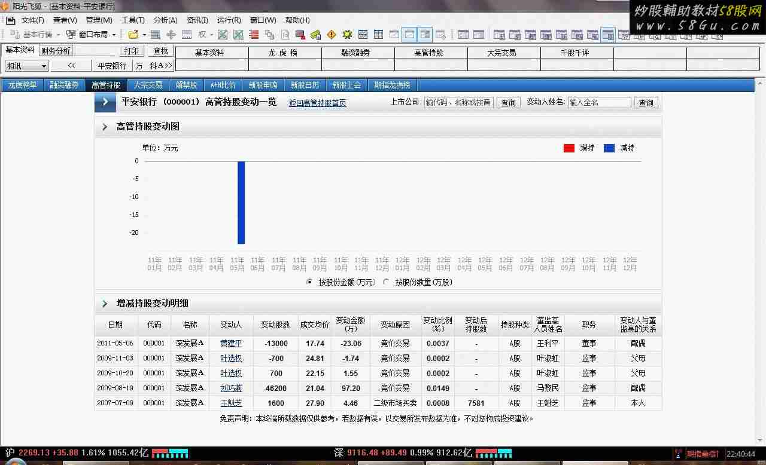
Task: Open the 返回高管持股首页 link
Action: 317,103
